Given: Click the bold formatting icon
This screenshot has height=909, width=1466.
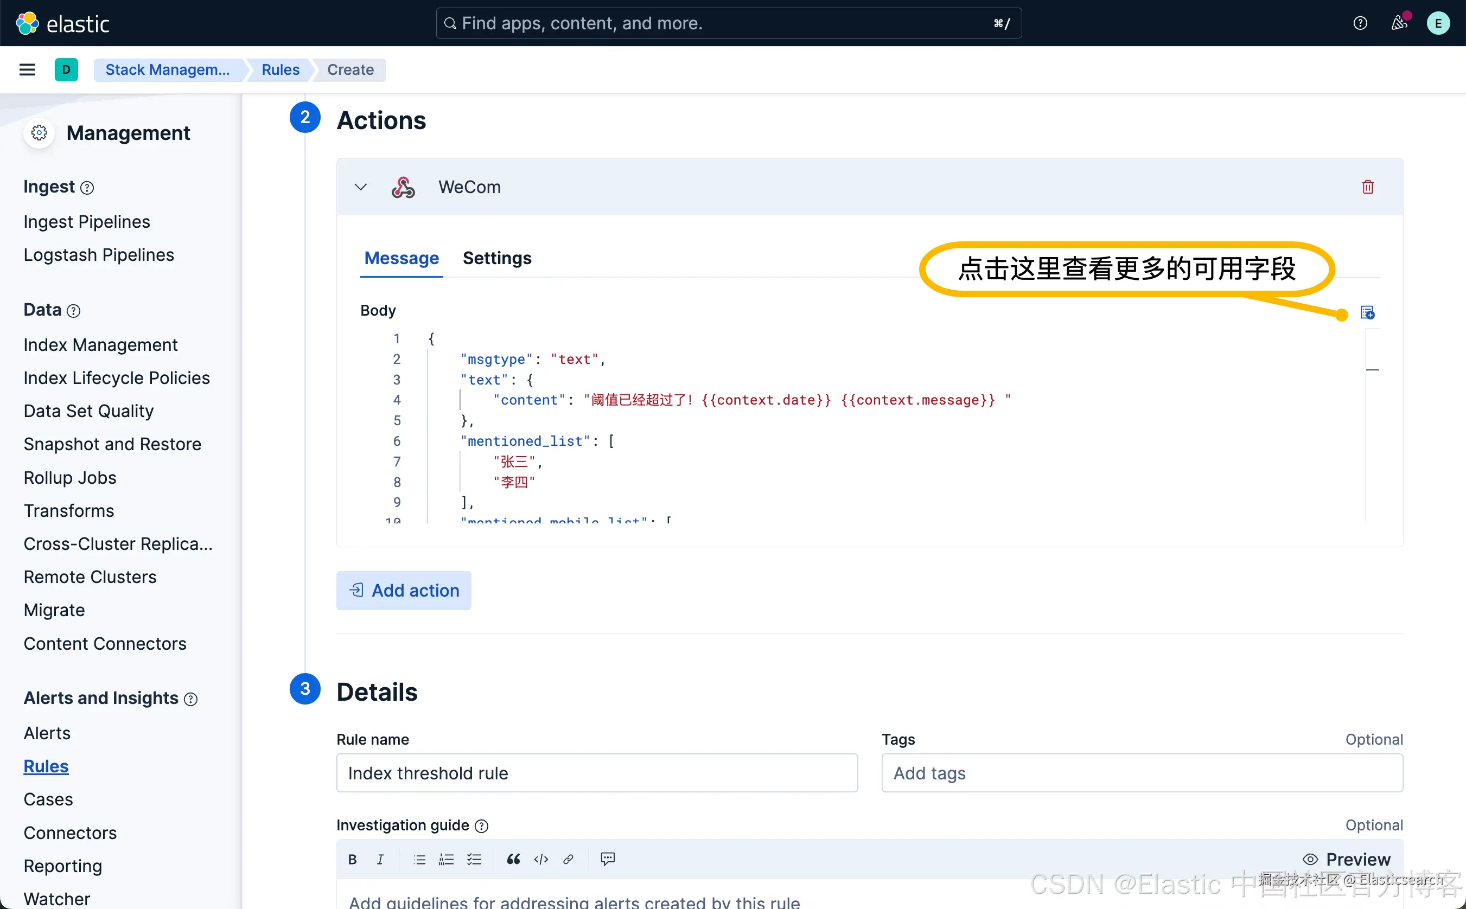Looking at the screenshot, I should (x=352, y=859).
